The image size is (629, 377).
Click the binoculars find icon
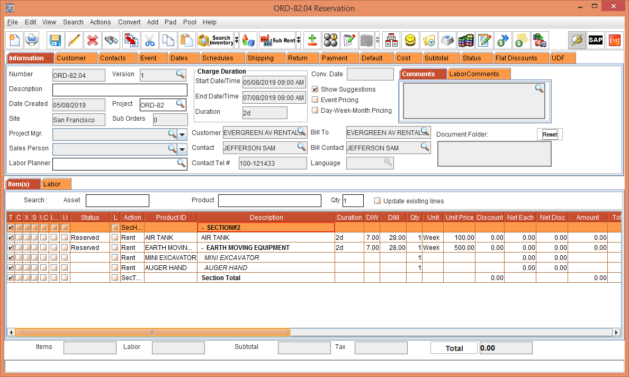coord(111,40)
